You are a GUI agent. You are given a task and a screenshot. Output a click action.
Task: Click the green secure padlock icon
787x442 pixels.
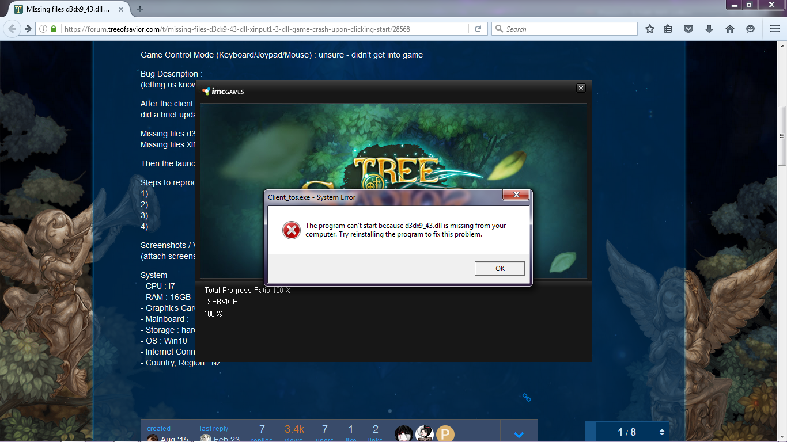coord(54,29)
